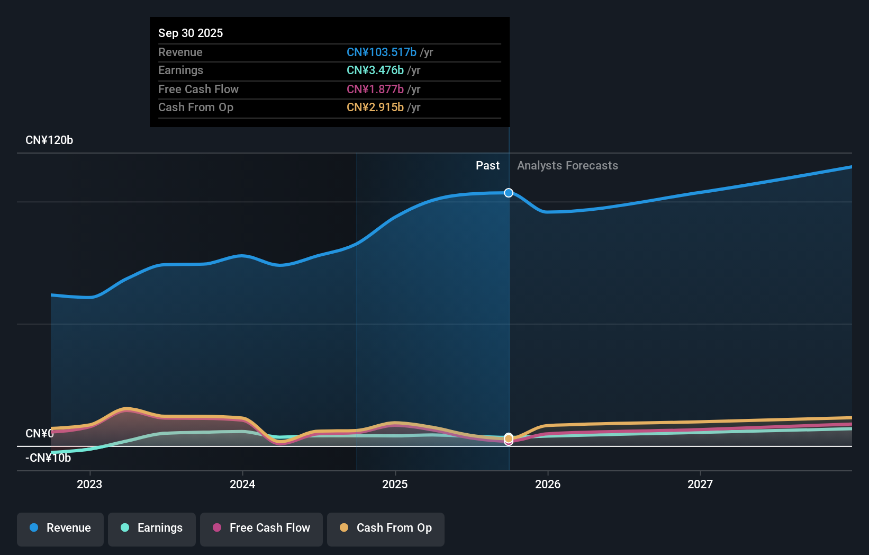
Task: Click the 2025 label on the time axis
Action: click(395, 484)
